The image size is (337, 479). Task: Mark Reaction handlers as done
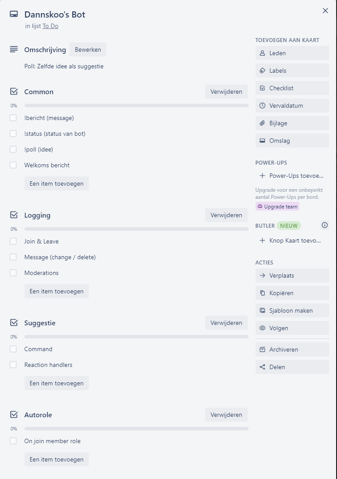click(x=13, y=365)
